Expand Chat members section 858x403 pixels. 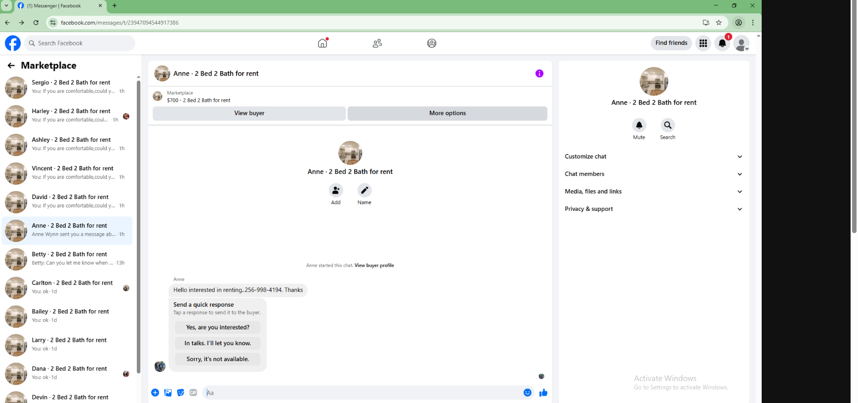[x=654, y=174]
